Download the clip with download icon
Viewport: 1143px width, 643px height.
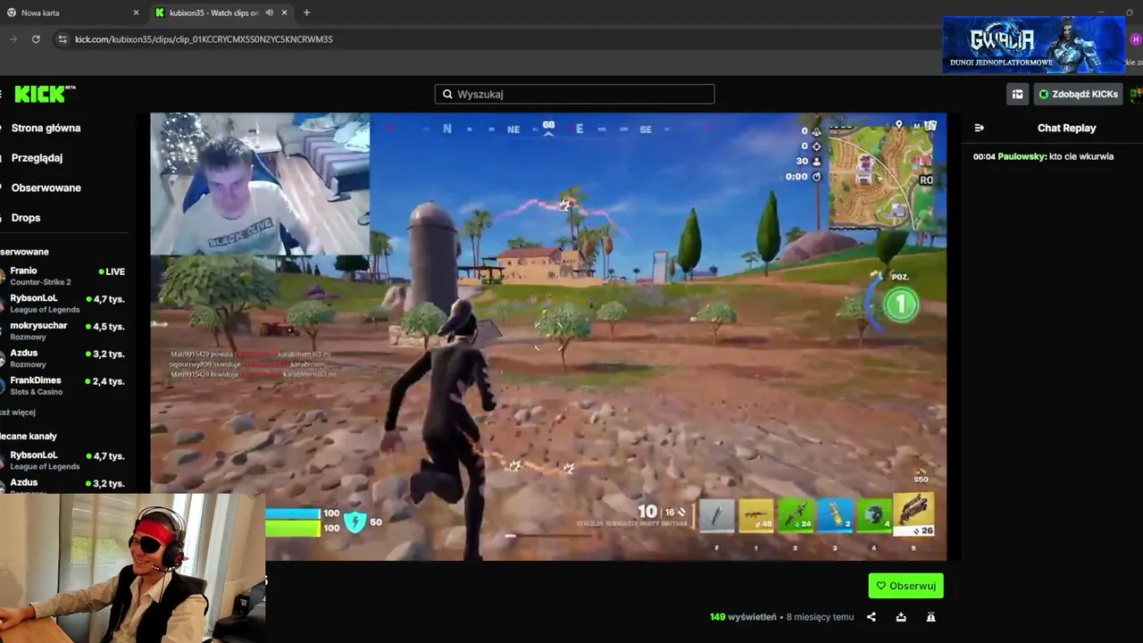coord(901,617)
